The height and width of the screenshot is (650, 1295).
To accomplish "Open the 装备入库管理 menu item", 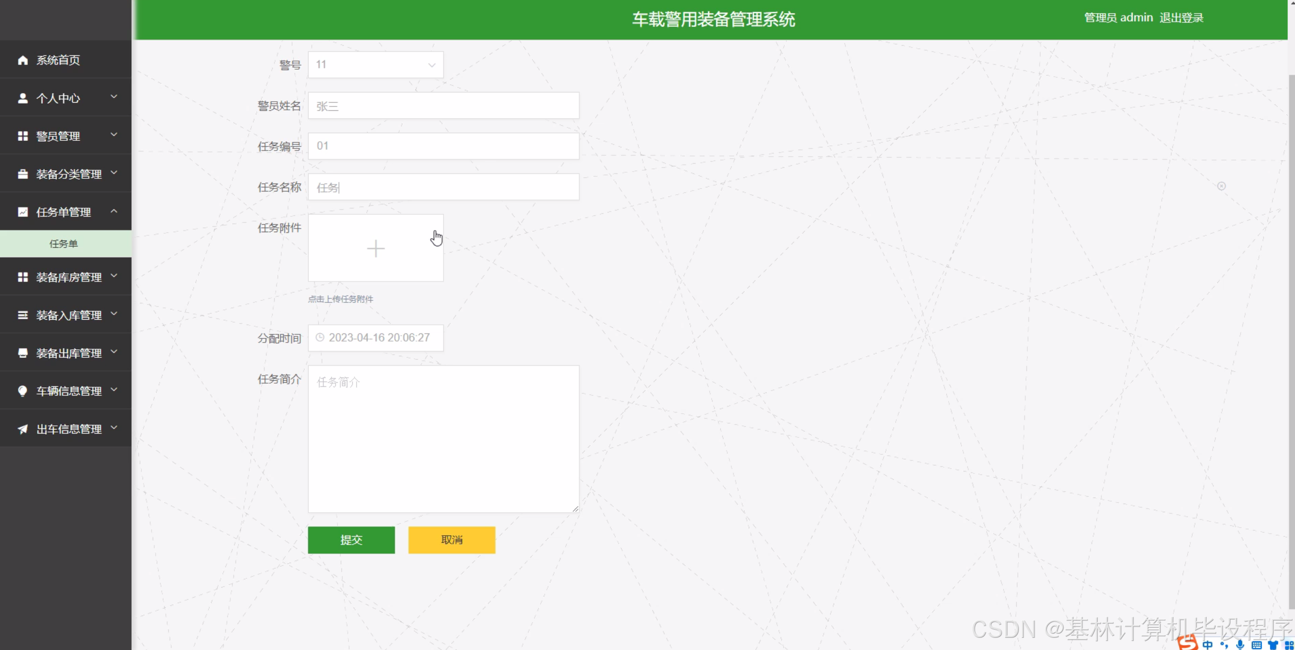I will point(66,315).
